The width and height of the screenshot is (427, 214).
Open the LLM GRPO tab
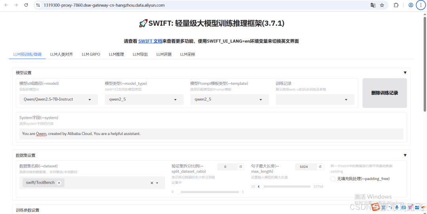91,54
